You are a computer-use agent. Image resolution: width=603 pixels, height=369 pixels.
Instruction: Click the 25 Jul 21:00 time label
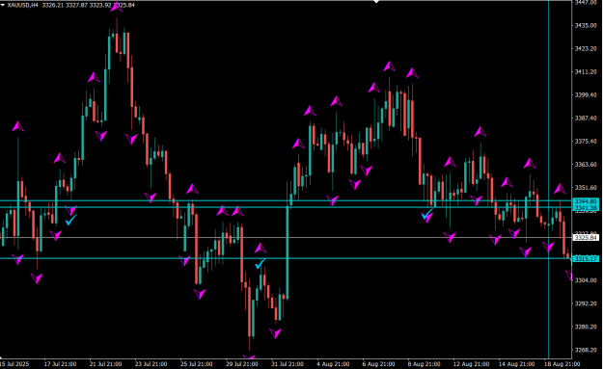click(x=196, y=364)
